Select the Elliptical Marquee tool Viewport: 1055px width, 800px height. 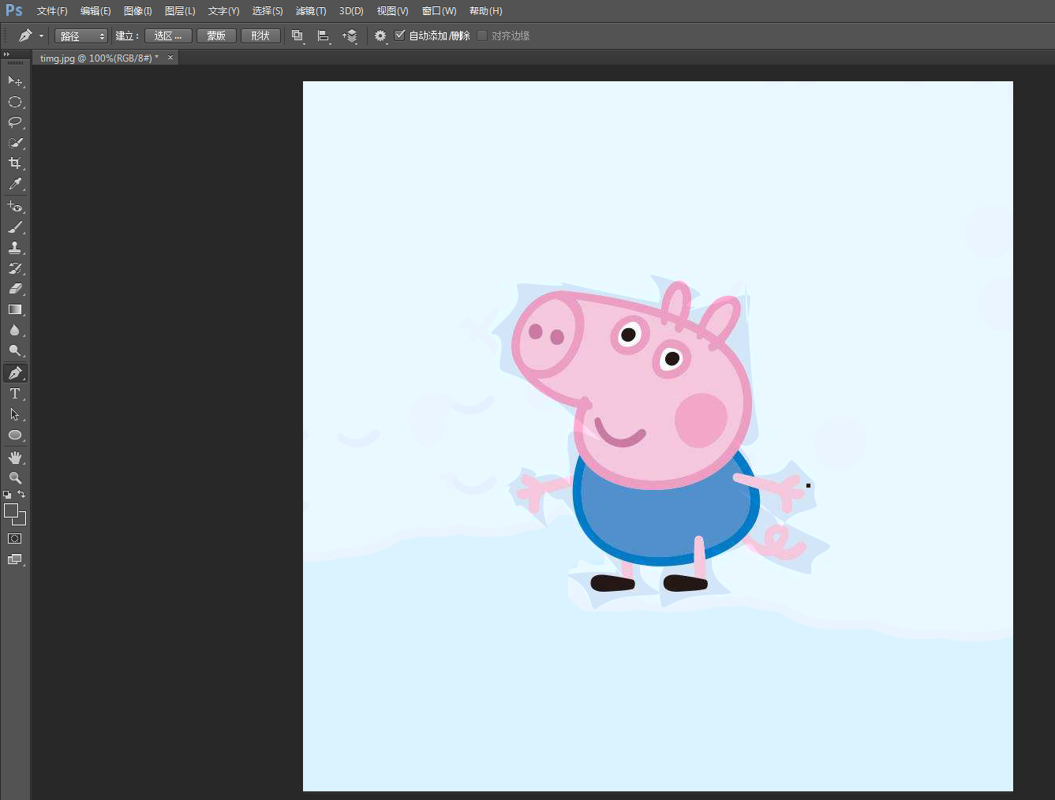coord(15,102)
